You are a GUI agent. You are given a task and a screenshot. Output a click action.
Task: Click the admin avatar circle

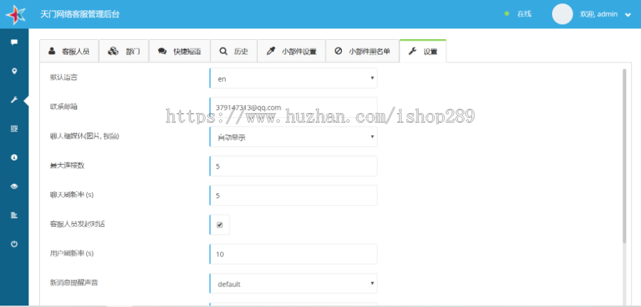tap(562, 14)
